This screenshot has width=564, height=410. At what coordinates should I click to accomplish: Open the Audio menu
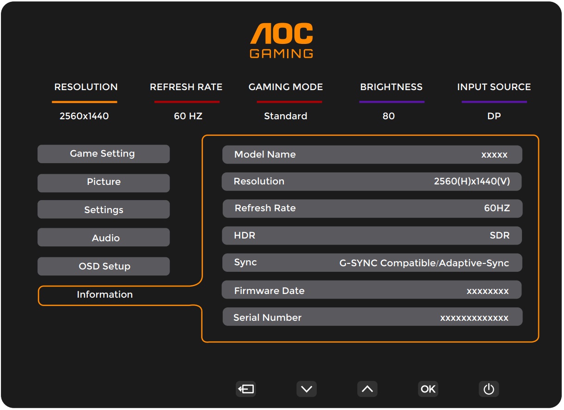[x=103, y=238]
